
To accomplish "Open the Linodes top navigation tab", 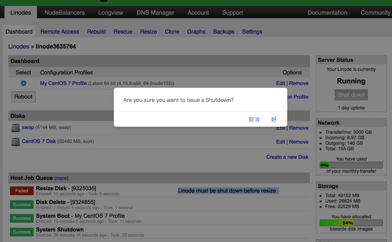I will (x=21, y=13).
